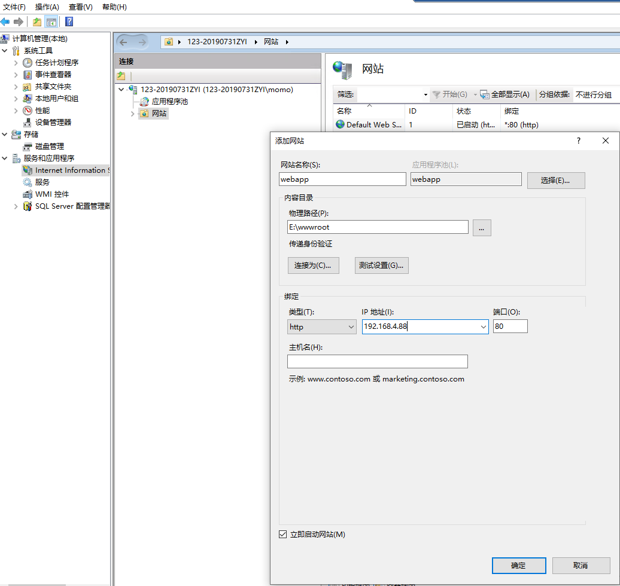Image resolution: width=620 pixels, height=586 pixels.
Task: Click the back arrow toolbar icon
Action: point(5,22)
